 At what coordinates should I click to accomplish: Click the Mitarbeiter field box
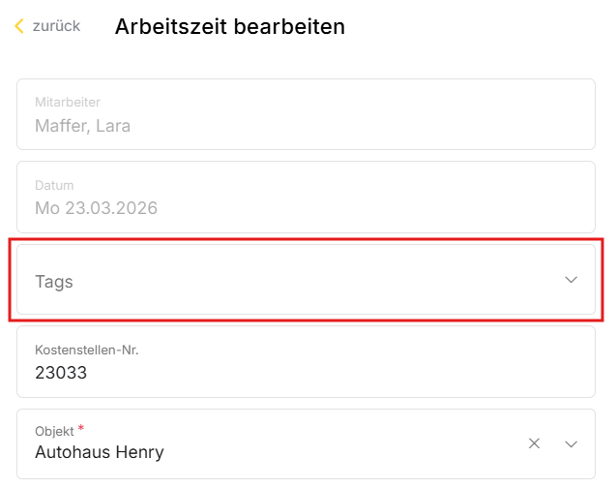point(306,114)
